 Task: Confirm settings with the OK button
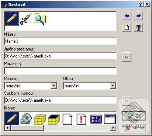(134, 116)
